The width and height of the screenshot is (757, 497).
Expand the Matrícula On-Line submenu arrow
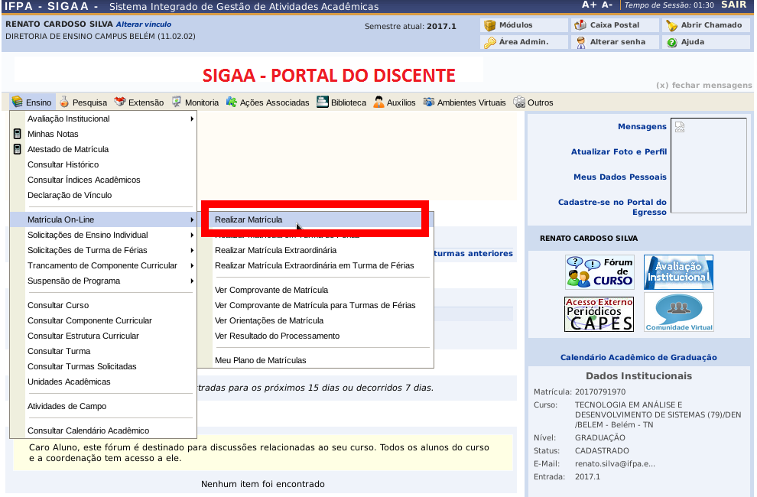(192, 219)
